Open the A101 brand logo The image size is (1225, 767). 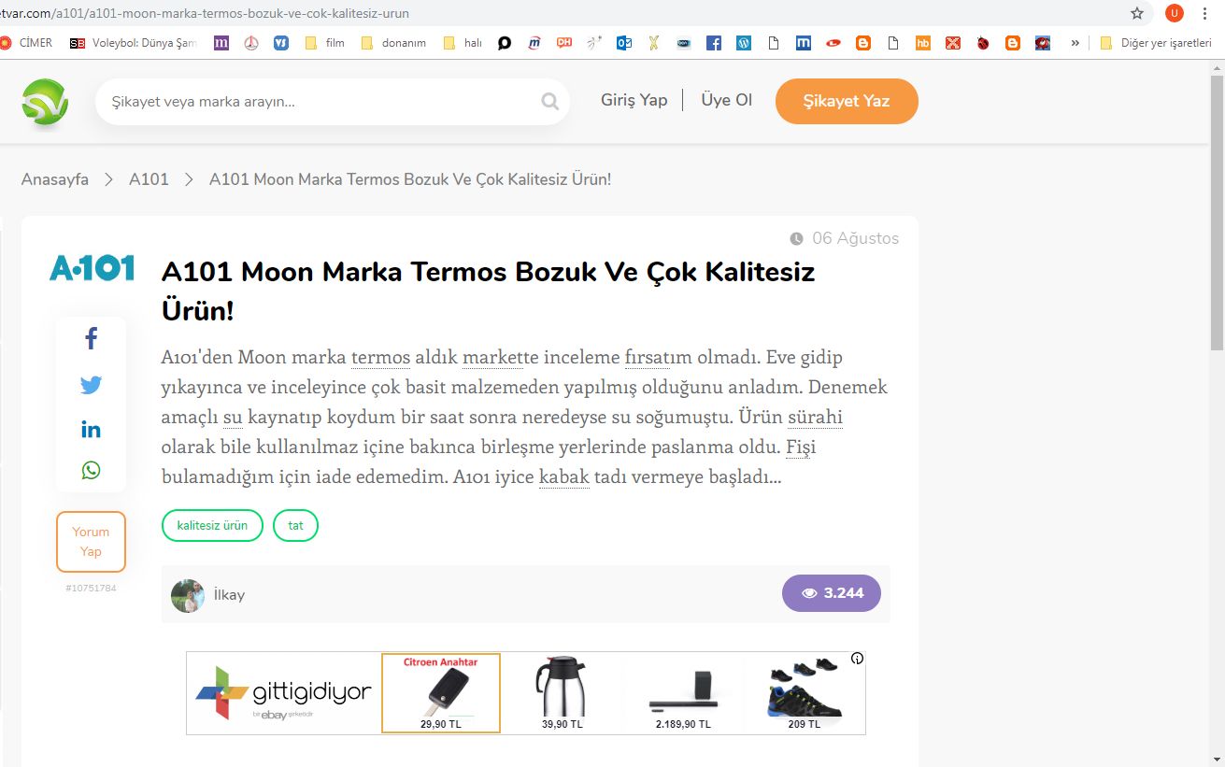click(x=92, y=268)
